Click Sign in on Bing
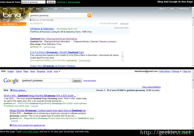This screenshot has height=136, width=194. [162, 8]
